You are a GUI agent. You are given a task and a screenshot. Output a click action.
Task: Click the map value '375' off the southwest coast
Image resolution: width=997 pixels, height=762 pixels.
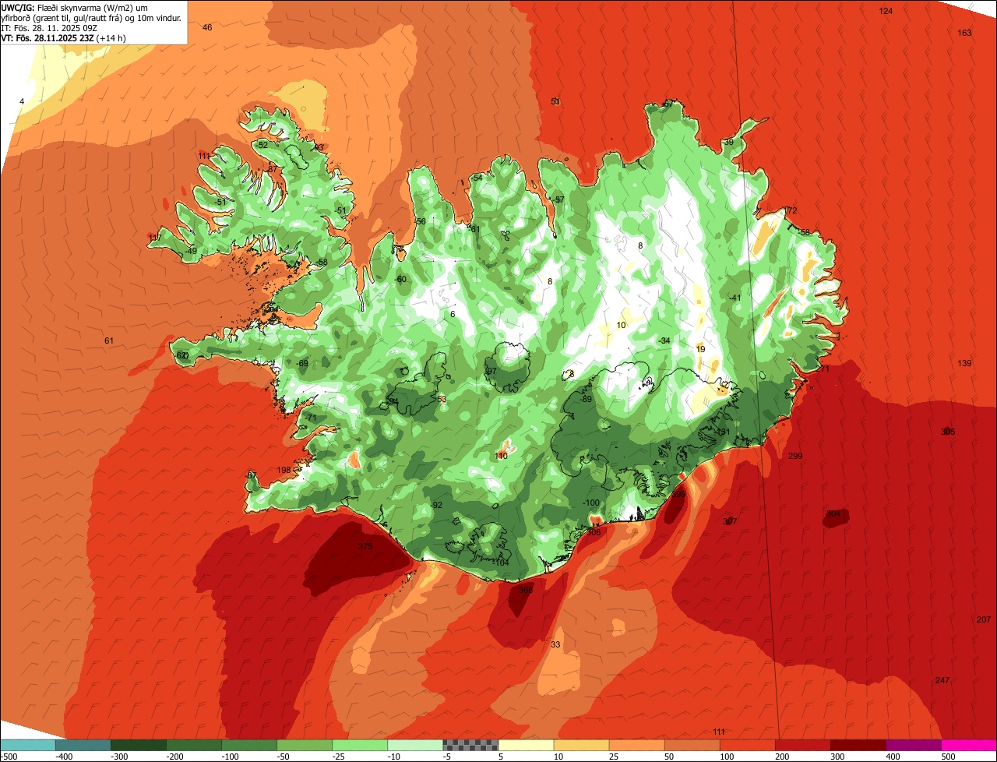click(x=365, y=547)
